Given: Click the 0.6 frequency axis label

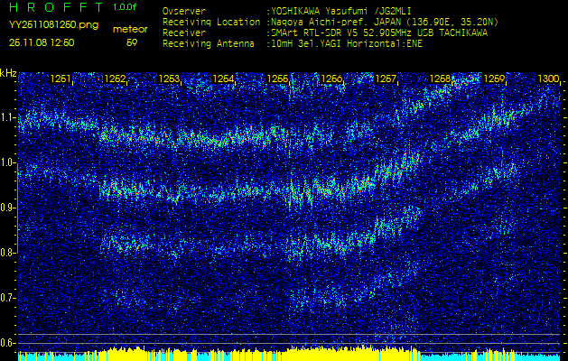Looking at the screenshot, I should 8,343.
